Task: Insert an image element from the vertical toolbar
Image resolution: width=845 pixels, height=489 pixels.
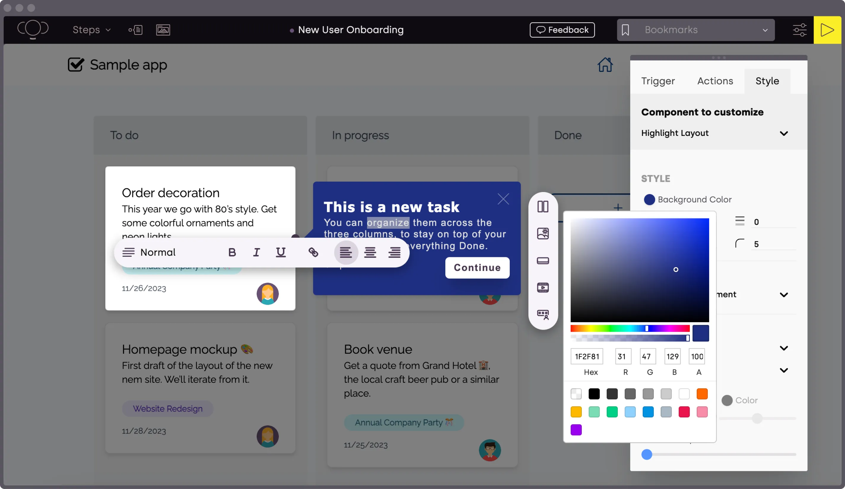Action: 543,234
